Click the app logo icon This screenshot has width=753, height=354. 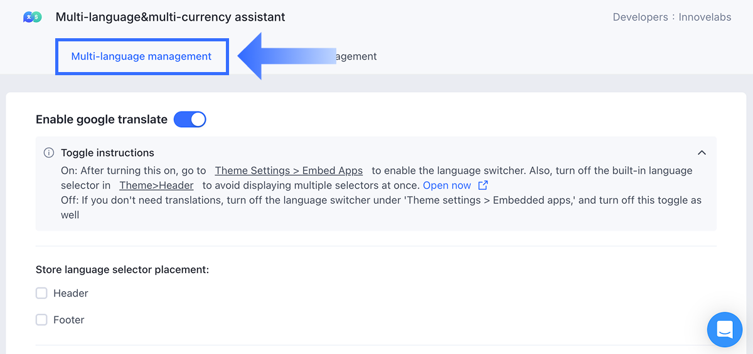pos(32,17)
